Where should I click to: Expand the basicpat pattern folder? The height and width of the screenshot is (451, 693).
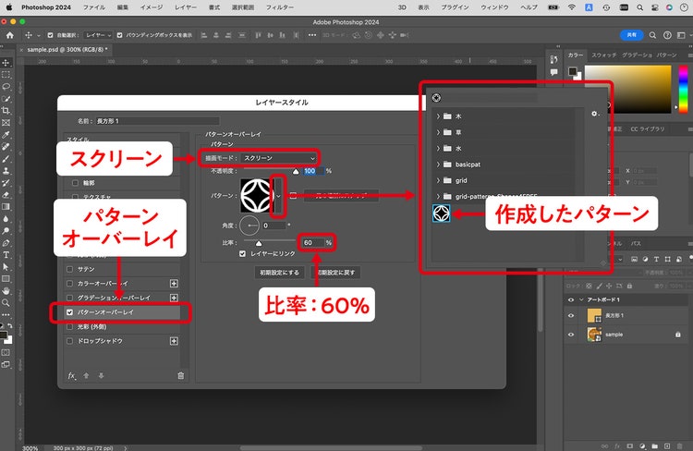(x=438, y=164)
